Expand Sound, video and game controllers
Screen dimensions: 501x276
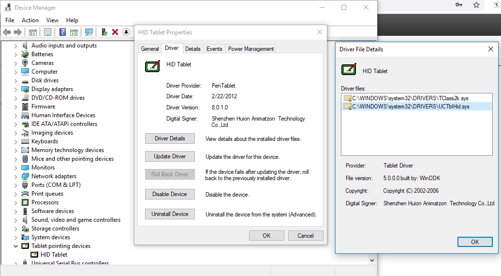(15, 220)
